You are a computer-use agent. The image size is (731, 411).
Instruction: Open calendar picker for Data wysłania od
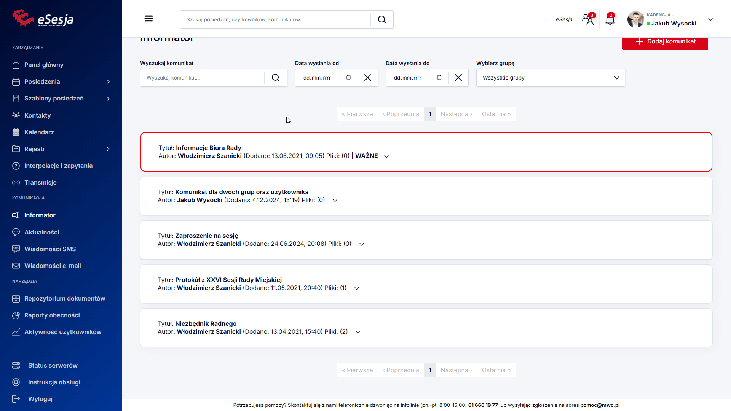click(x=348, y=78)
